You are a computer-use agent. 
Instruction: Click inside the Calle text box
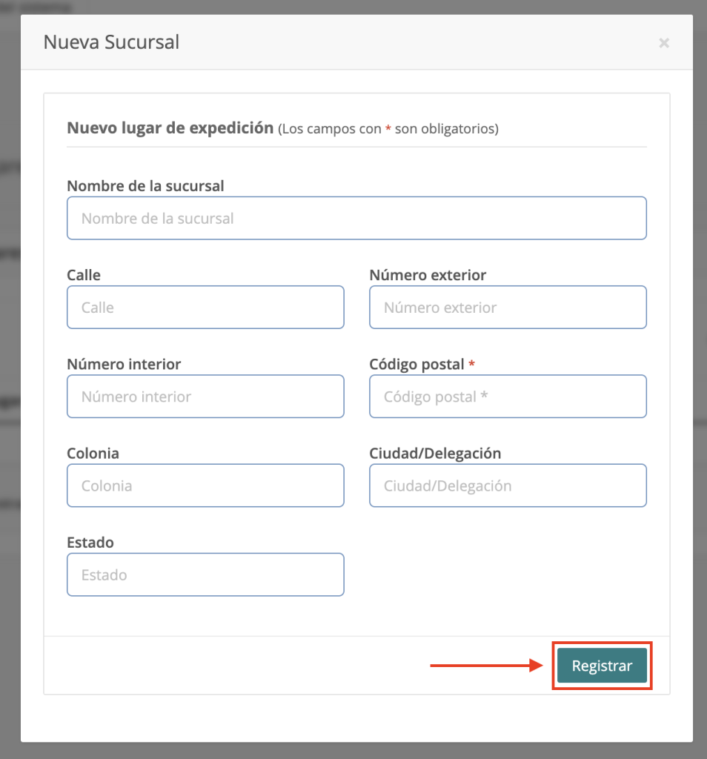tap(205, 307)
